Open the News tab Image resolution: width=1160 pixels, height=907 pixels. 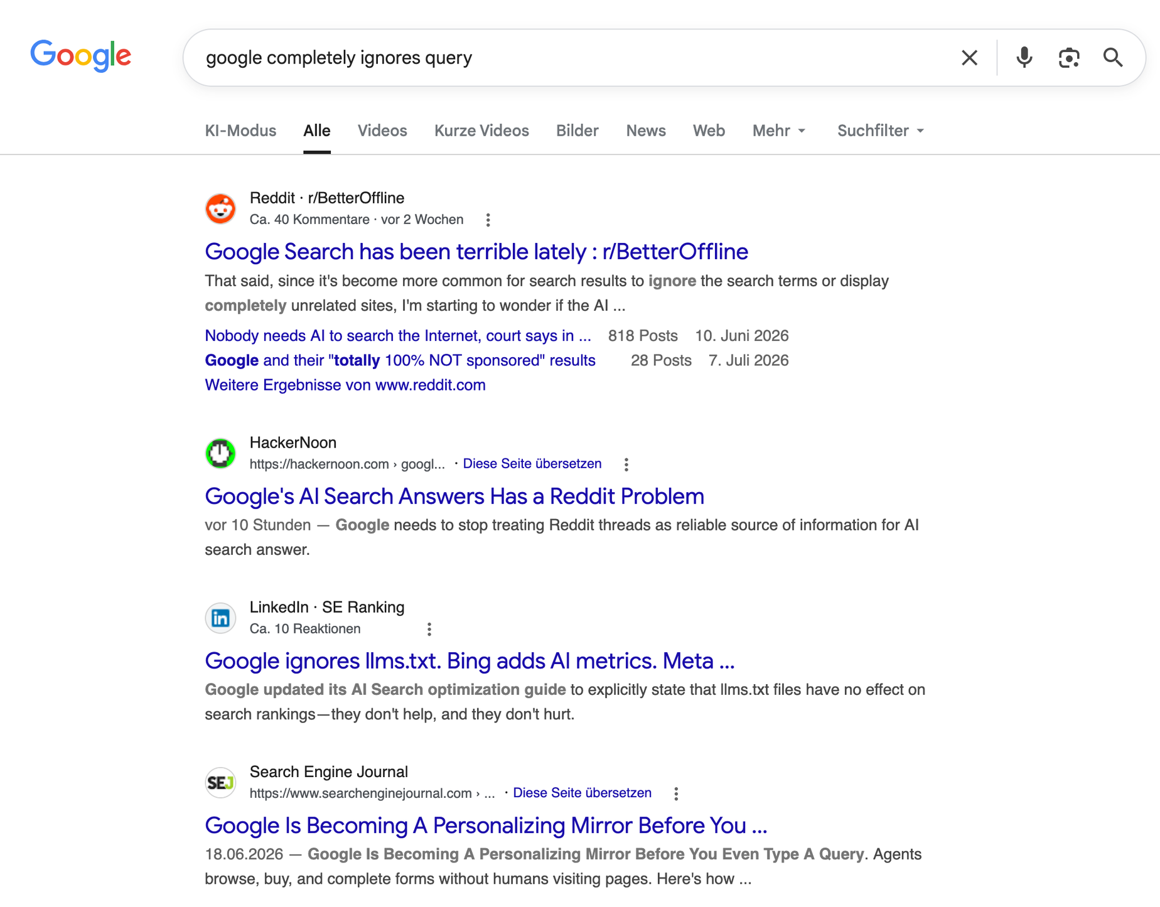click(645, 131)
